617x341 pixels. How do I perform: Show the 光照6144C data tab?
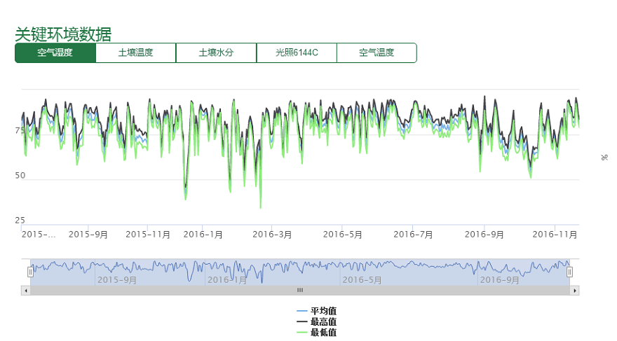point(297,53)
